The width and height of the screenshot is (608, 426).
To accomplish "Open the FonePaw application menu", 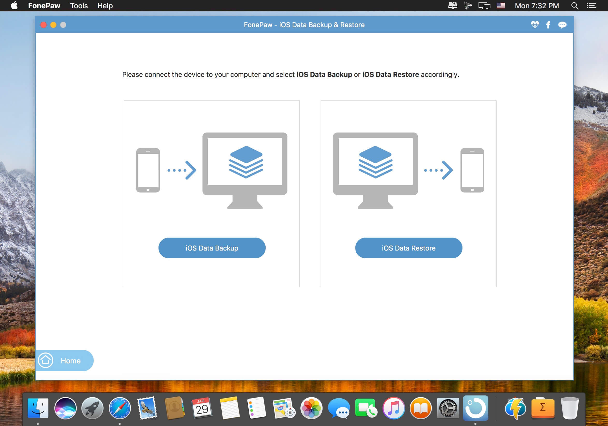I will 44,5.
